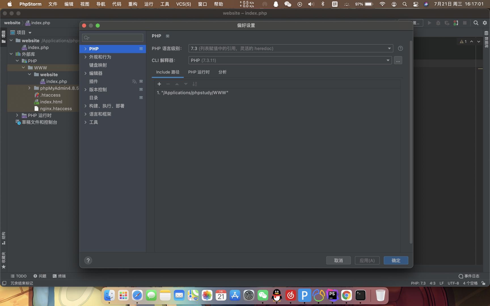Select the /Applications/phpstudy/WWW include path entry
Screen dimensions: 490x306
pyautogui.click(x=193, y=93)
